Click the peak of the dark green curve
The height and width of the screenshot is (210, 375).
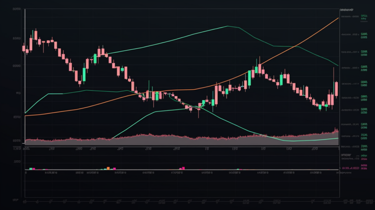pyautogui.click(x=227, y=26)
